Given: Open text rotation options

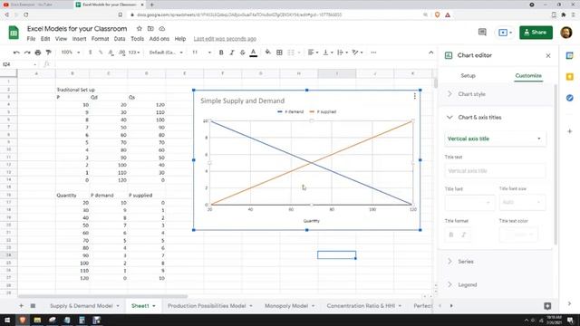Looking at the screenshot, I should coord(357,53).
